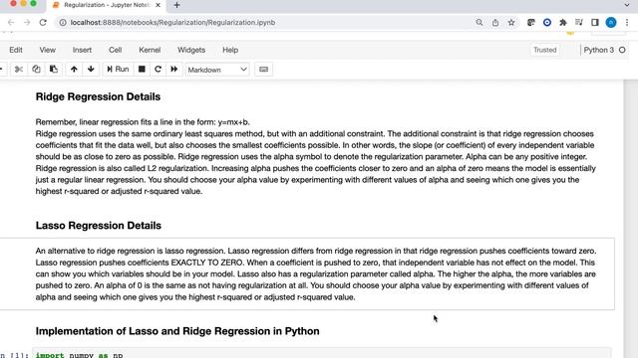Click the import numpy code cell

coord(321,353)
